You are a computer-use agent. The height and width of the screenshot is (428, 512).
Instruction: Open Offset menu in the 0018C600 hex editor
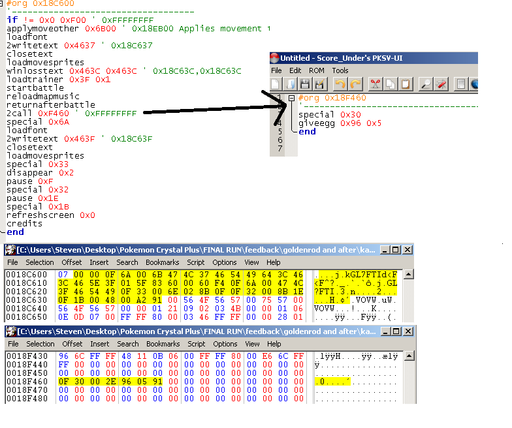click(x=72, y=262)
